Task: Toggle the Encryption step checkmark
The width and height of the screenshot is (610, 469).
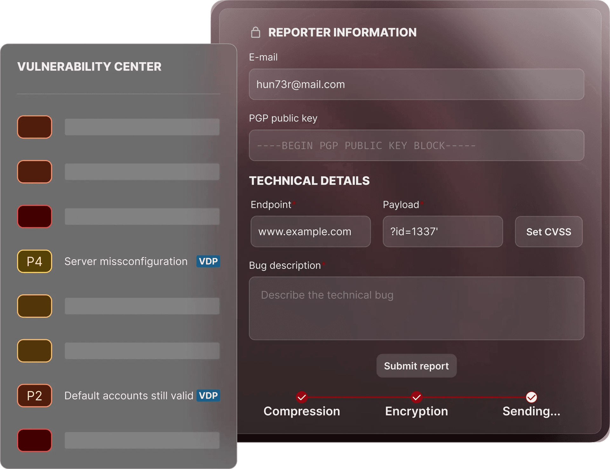Action: point(416,397)
